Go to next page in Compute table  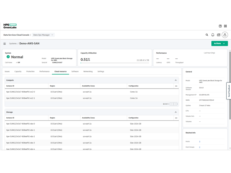pos(175,104)
